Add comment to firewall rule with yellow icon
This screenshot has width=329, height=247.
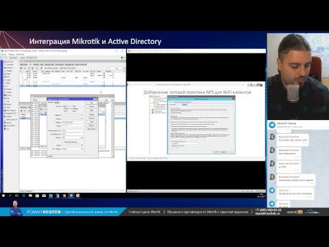pyautogui.click(x=37, y=68)
